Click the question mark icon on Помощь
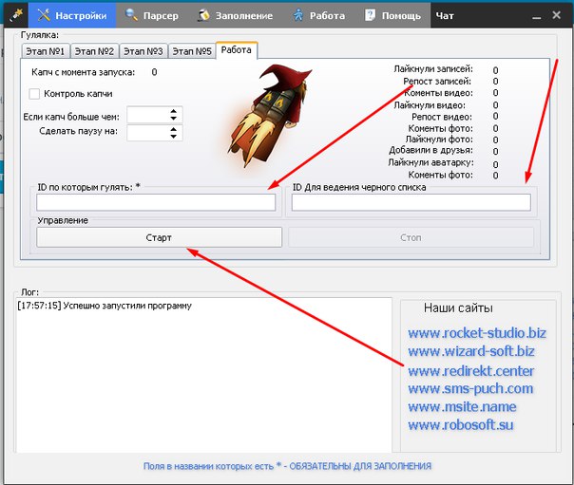This screenshot has width=574, height=485. coord(370,15)
